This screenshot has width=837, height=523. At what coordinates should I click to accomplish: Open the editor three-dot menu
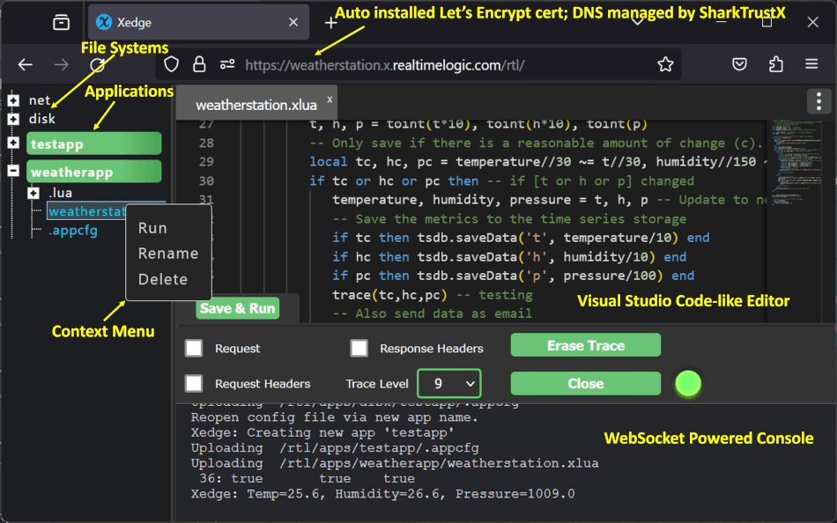tap(818, 101)
